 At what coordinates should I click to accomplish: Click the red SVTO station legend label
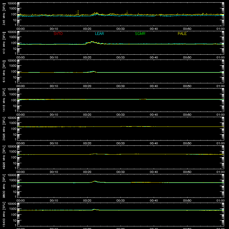click(x=58, y=33)
